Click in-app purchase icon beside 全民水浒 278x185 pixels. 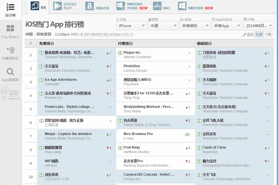coord(199,134)
